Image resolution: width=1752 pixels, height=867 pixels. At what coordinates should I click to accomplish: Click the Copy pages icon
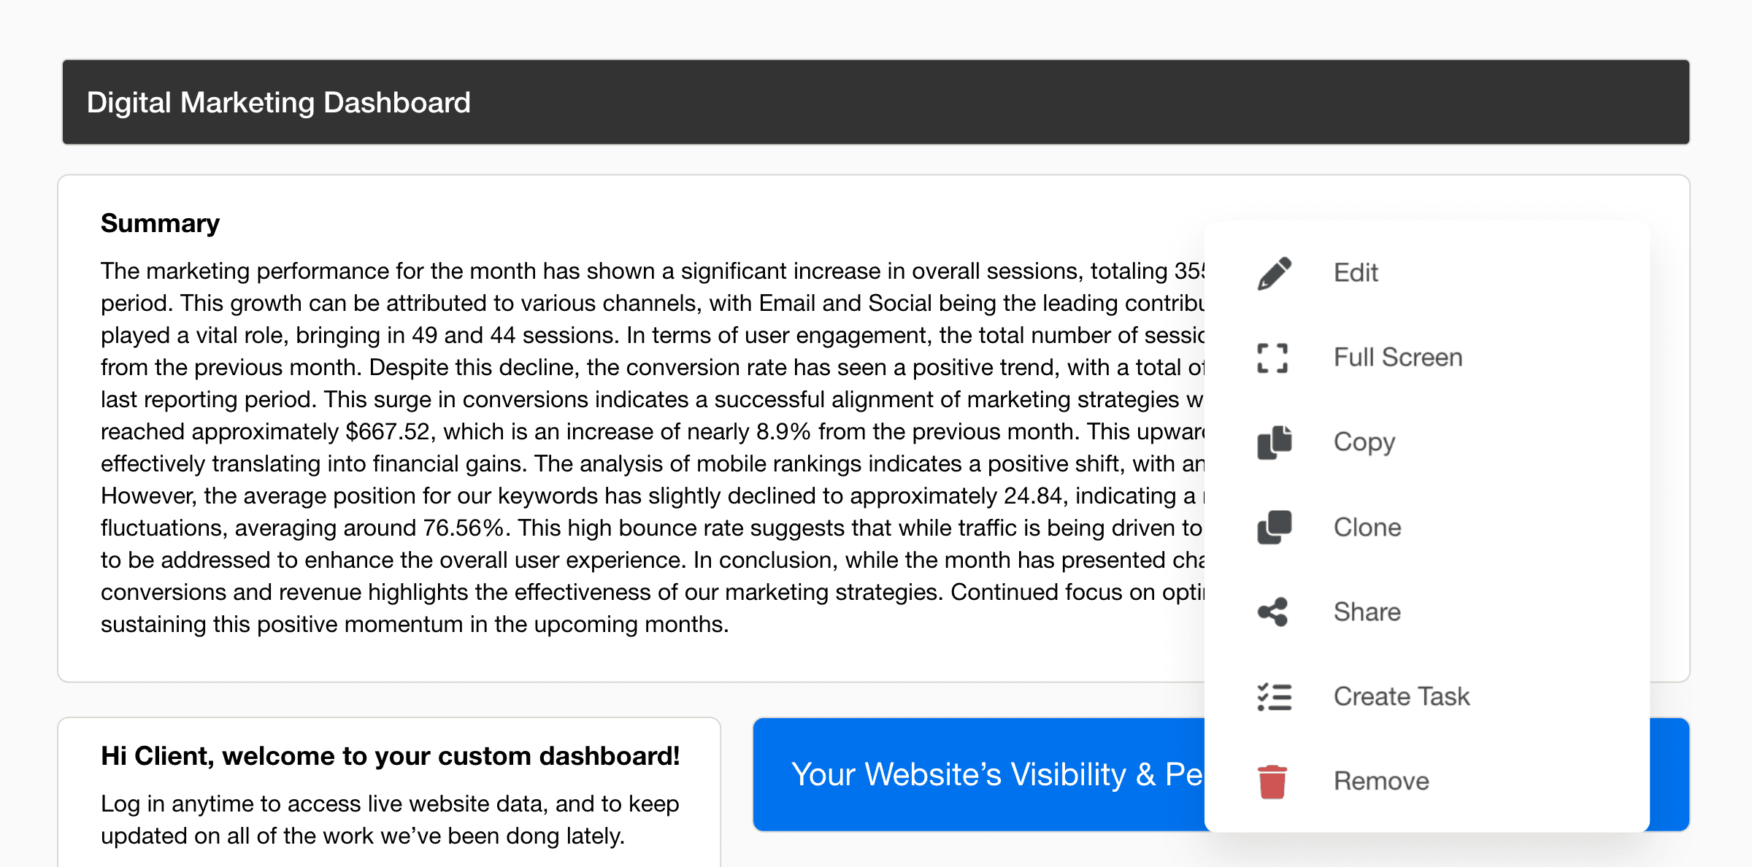pyautogui.click(x=1275, y=442)
